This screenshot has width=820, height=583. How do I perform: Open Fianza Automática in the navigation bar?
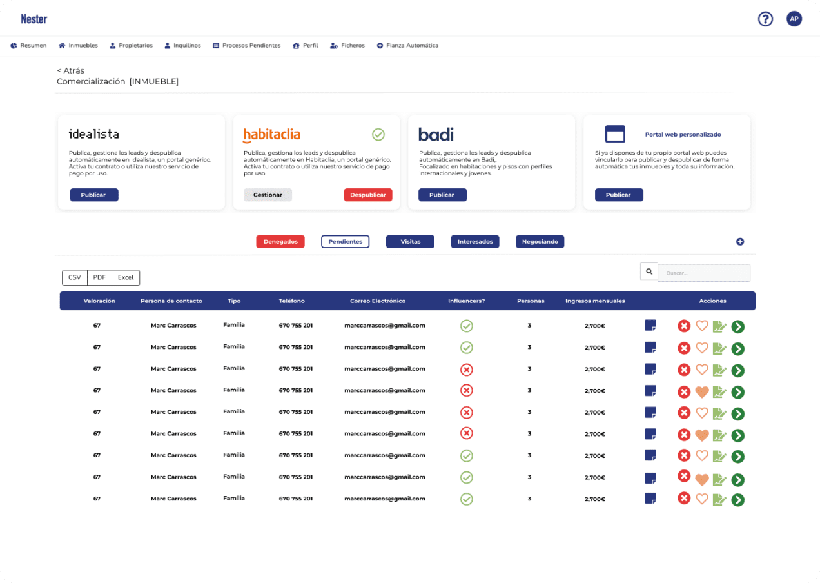(407, 46)
